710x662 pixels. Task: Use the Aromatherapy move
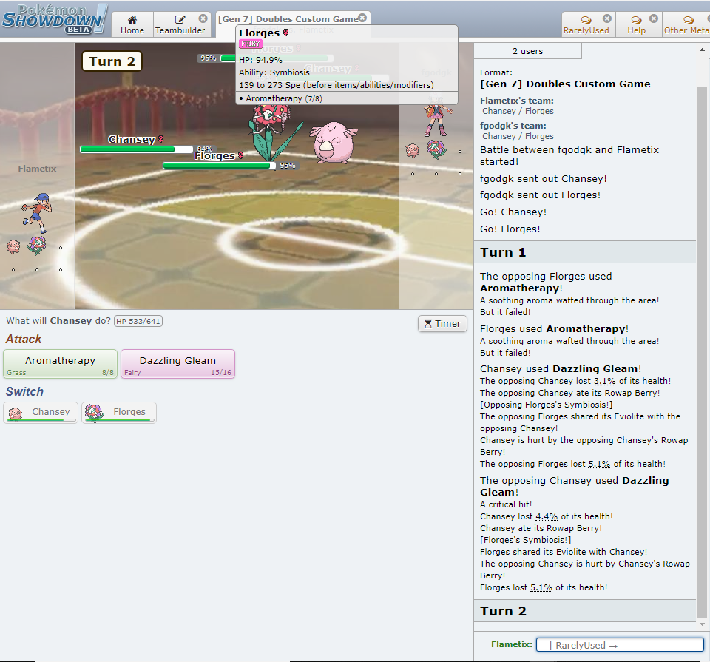[x=60, y=364]
